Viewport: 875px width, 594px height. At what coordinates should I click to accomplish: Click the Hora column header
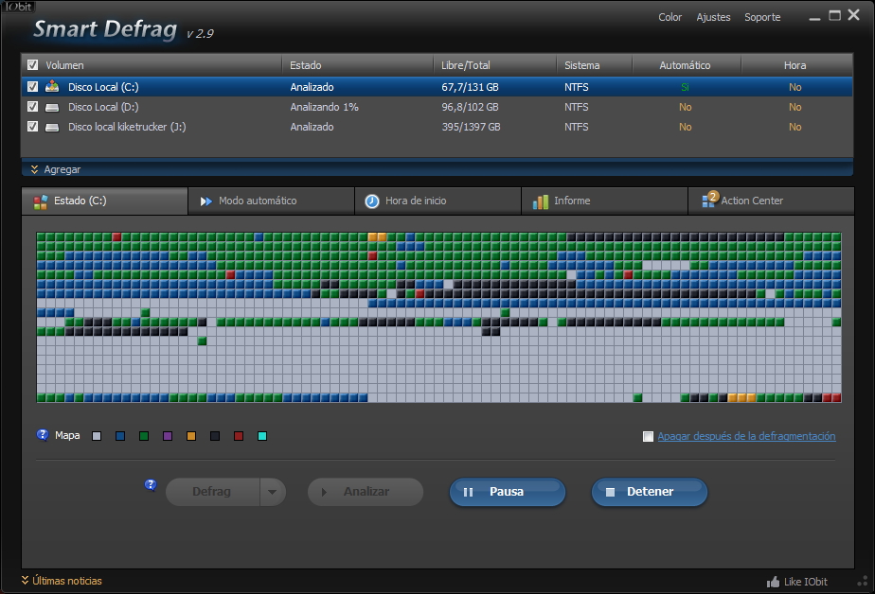pyautogui.click(x=795, y=65)
